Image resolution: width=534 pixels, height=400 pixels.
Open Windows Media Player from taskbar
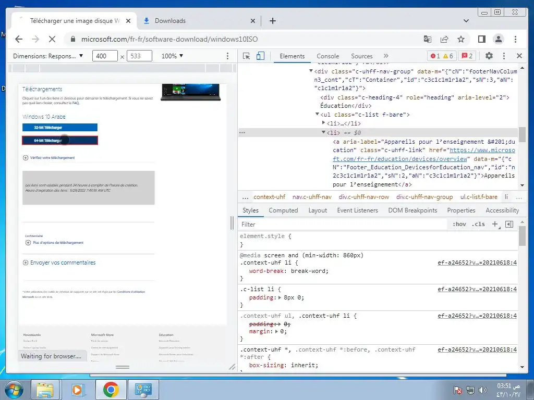click(77, 390)
